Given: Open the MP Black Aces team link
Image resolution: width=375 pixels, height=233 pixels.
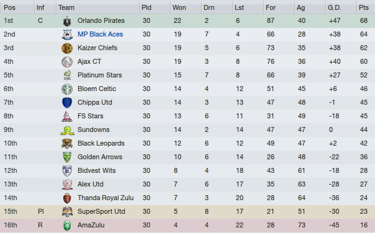Looking at the screenshot, I should [100, 34].
